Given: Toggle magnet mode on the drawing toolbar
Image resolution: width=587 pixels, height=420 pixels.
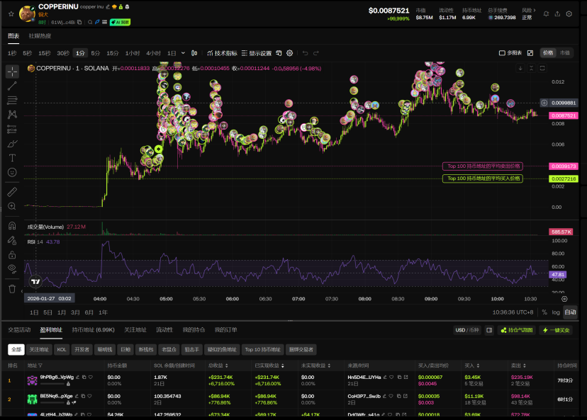Looking at the screenshot, I should pyautogui.click(x=12, y=225).
